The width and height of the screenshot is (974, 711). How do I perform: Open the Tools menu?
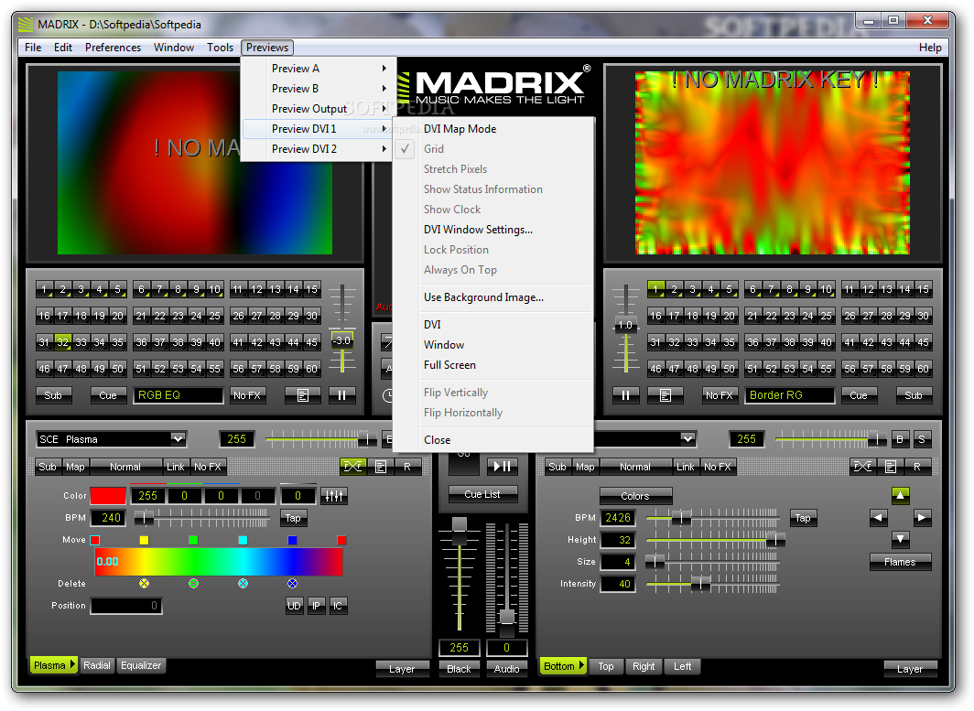pos(220,48)
